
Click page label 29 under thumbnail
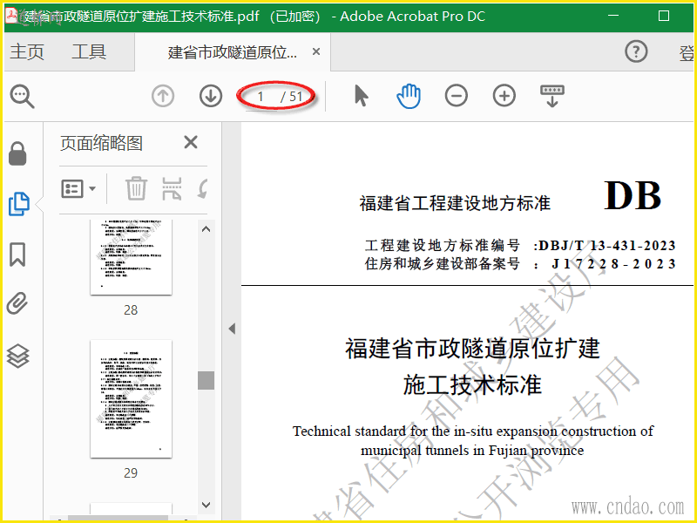coord(131,472)
